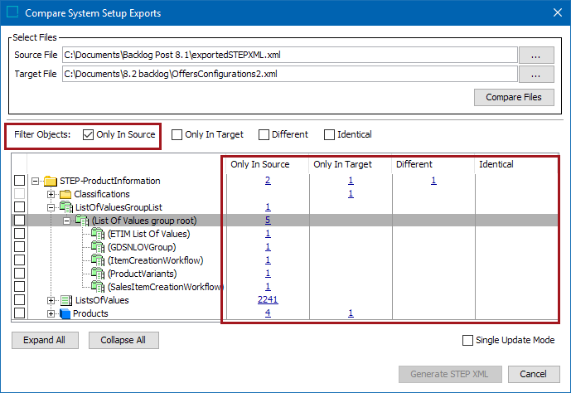Click the ETIM List Of Values icon
This screenshot has width=571, height=393.
[x=97, y=234]
